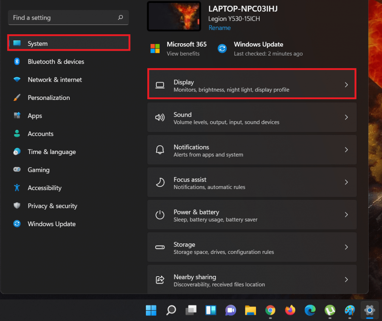Open Task View from taskbar
This screenshot has height=321, width=382.
tap(191, 310)
